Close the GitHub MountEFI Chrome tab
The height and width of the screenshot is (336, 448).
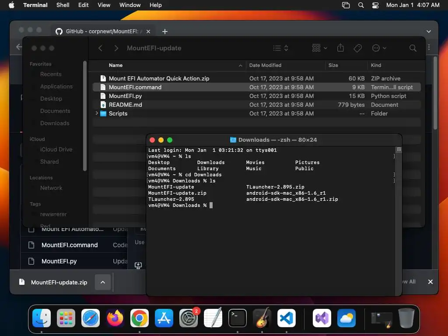point(148,31)
